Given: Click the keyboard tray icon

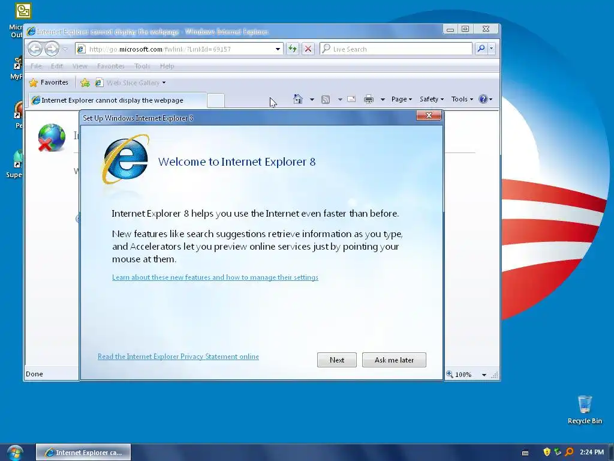Looking at the screenshot, I should [x=525, y=453].
